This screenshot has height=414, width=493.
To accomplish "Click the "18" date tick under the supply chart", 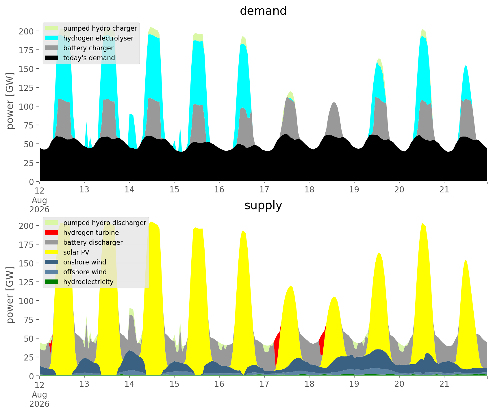I will 309,384.
